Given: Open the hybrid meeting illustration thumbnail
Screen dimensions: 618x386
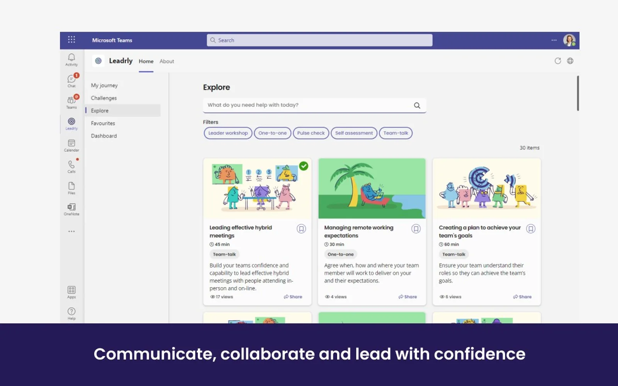Looking at the screenshot, I should (257, 188).
